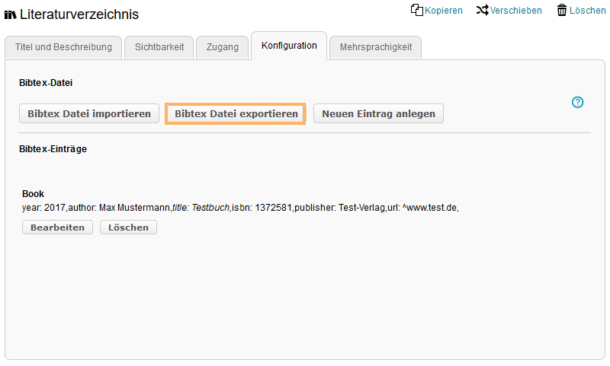Click the Löschen text link in header
Image resolution: width=610 pixels, height=366 pixels.
point(587,11)
